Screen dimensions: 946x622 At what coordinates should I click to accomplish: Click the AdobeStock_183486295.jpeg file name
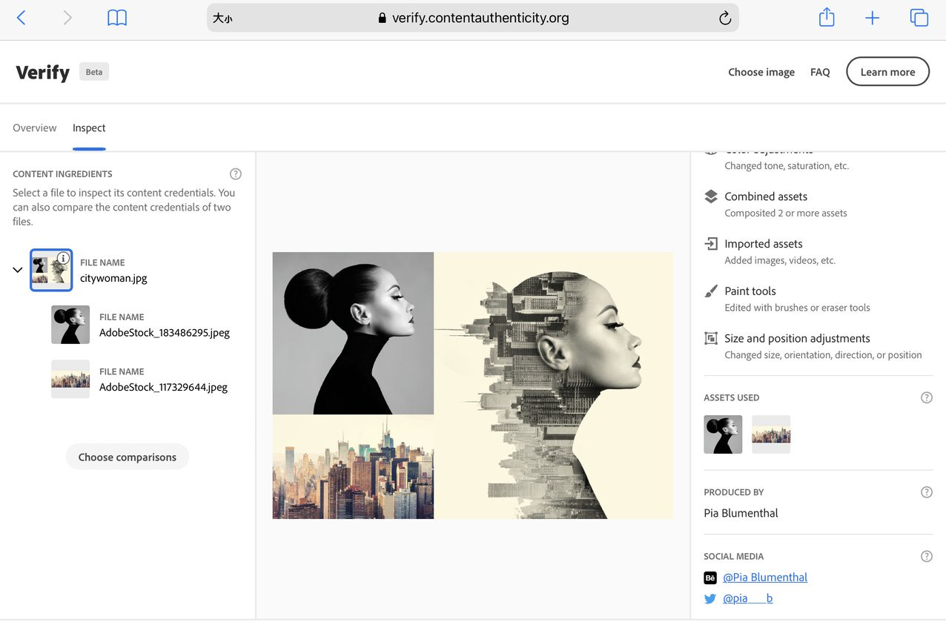[165, 333]
